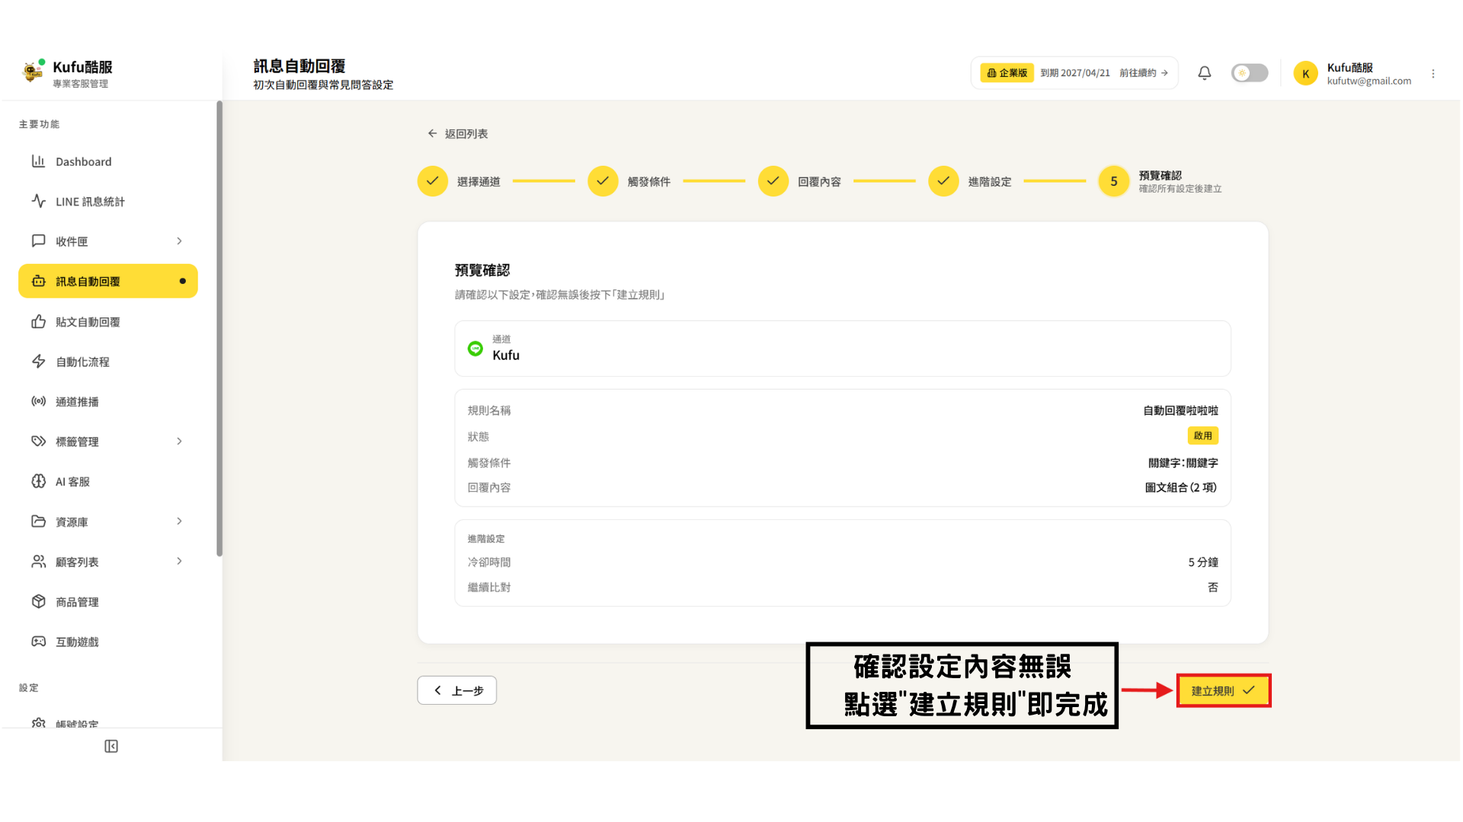1463x822 pixels.
Task: Expand the 顧客列表 submenu chevron
Action: [179, 562]
